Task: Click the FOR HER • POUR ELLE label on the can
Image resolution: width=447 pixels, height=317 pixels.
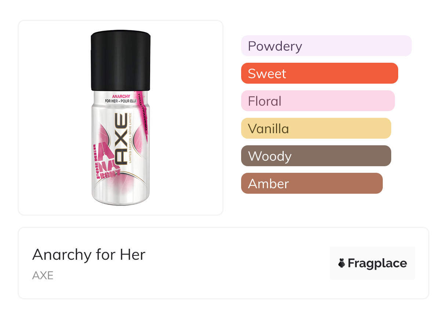Action: 121,101
